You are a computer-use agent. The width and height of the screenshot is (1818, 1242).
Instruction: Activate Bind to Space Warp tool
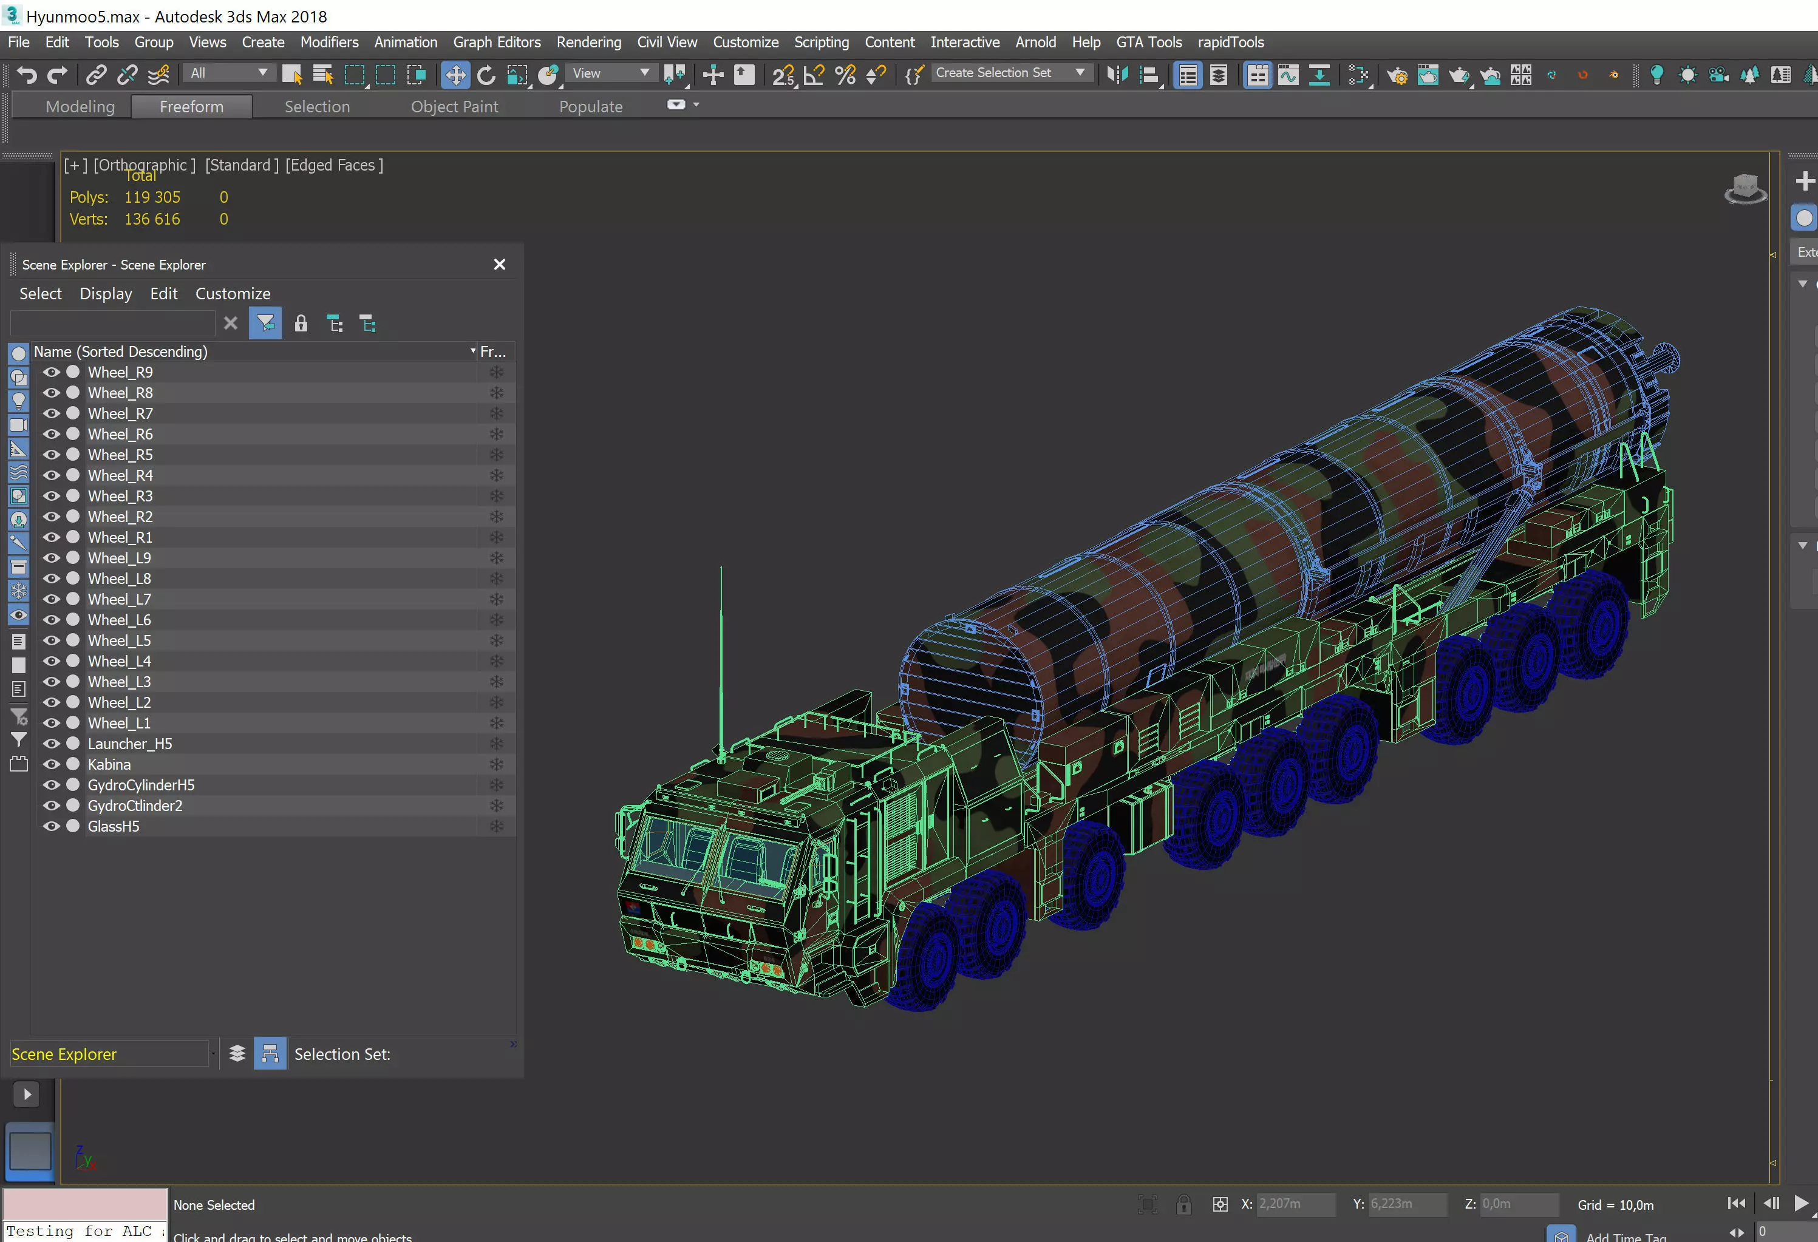(x=158, y=75)
